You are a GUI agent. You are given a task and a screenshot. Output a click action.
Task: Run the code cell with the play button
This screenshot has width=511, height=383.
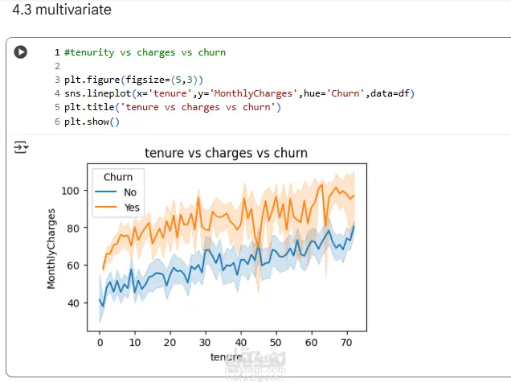(21, 52)
